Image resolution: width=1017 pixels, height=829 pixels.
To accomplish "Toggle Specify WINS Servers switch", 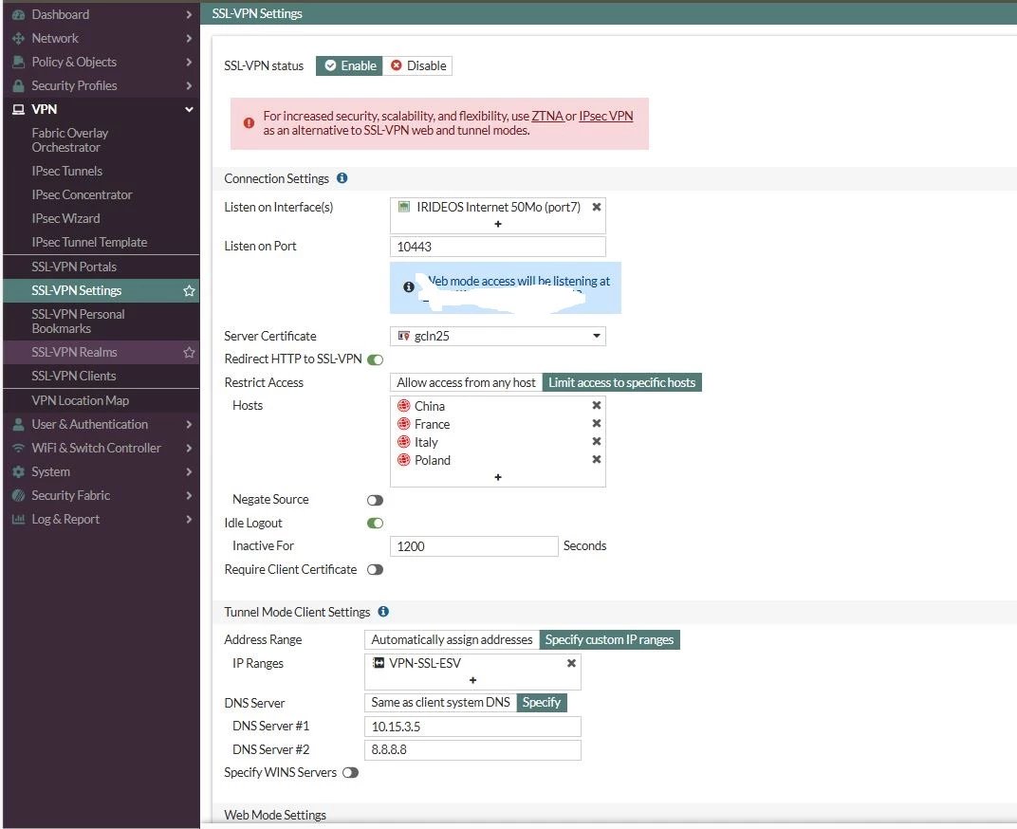I will point(350,773).
